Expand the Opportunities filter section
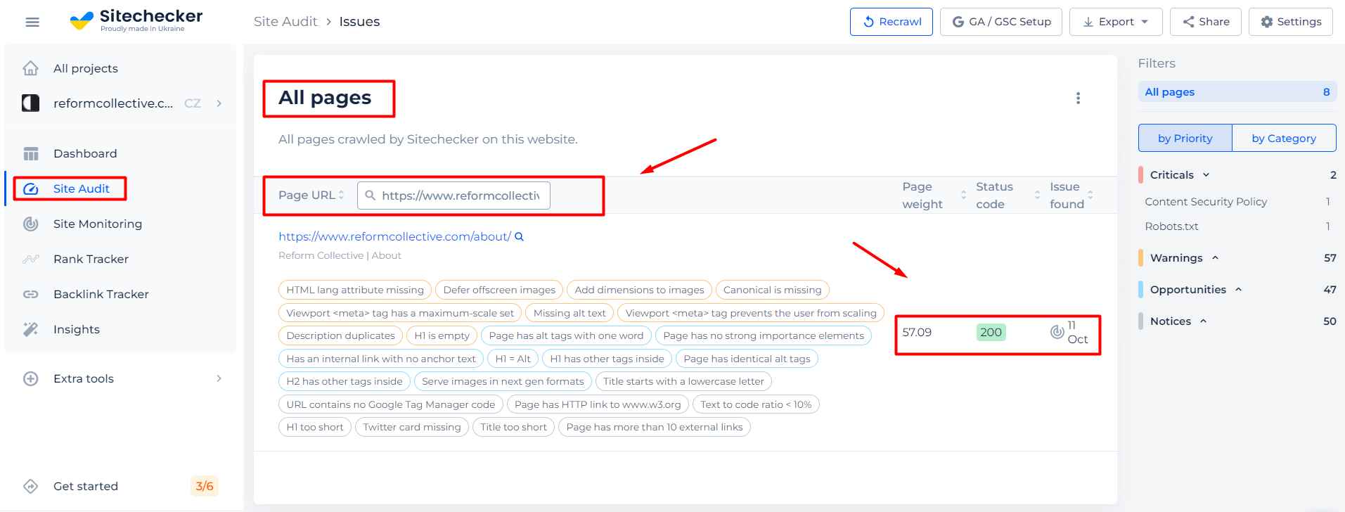This screenshot has height=512, width=1345. point(1238,289)
